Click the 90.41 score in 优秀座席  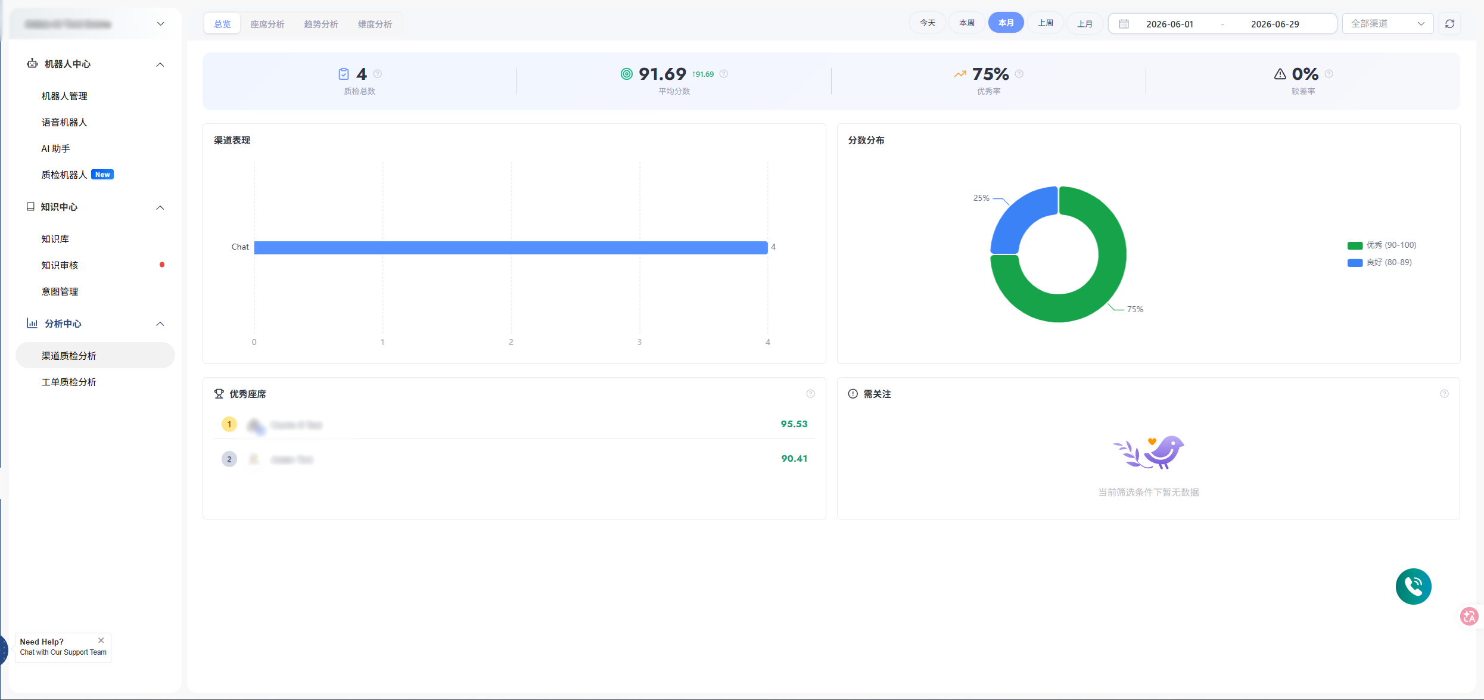click(x=794, y=459)
